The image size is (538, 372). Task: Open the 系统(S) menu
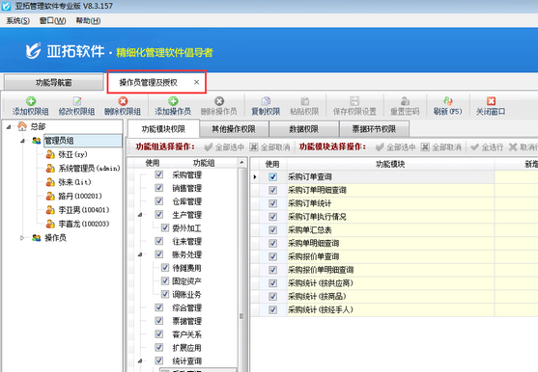(17, 21)
